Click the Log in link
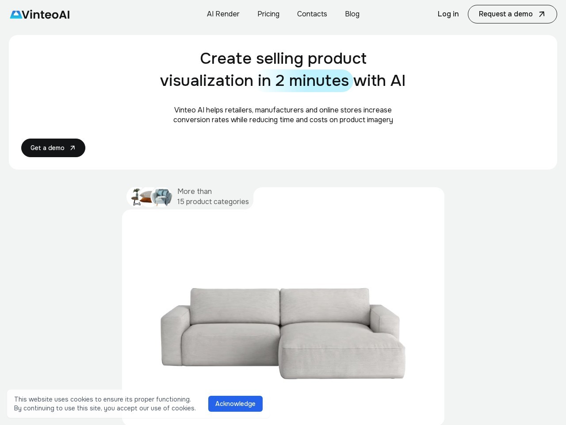 pyautogui.click(x=448, y=14)
